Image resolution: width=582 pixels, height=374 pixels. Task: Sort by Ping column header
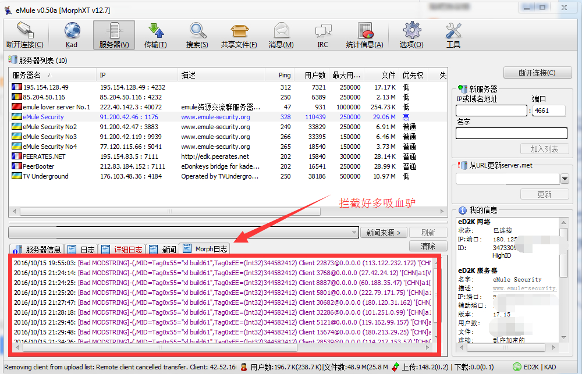(x=280, y=75)
